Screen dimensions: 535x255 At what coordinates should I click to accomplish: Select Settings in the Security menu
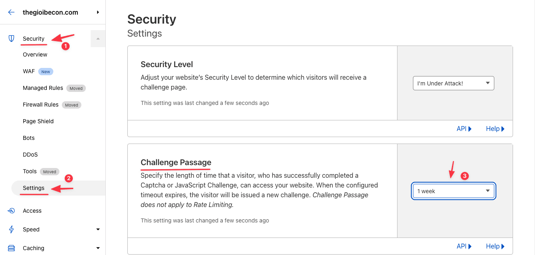(33, 188)
